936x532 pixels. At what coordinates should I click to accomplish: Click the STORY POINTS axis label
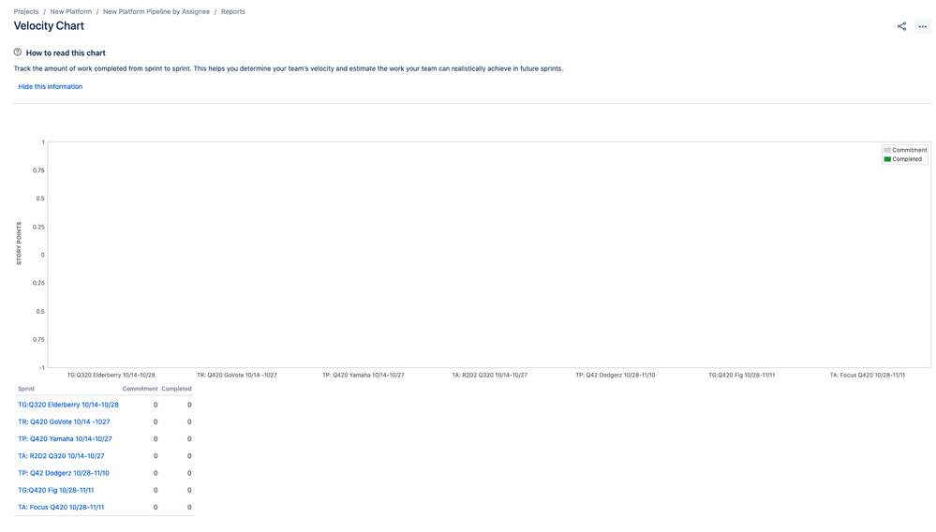(x=19, y=244)
